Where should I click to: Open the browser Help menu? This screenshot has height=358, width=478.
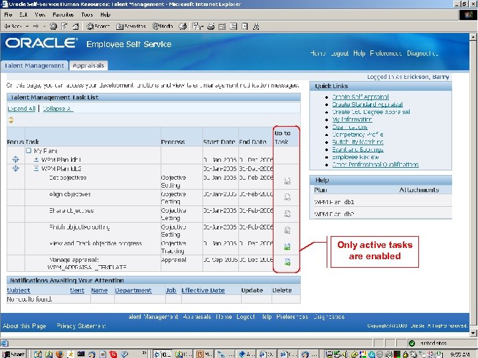[105, 15]
